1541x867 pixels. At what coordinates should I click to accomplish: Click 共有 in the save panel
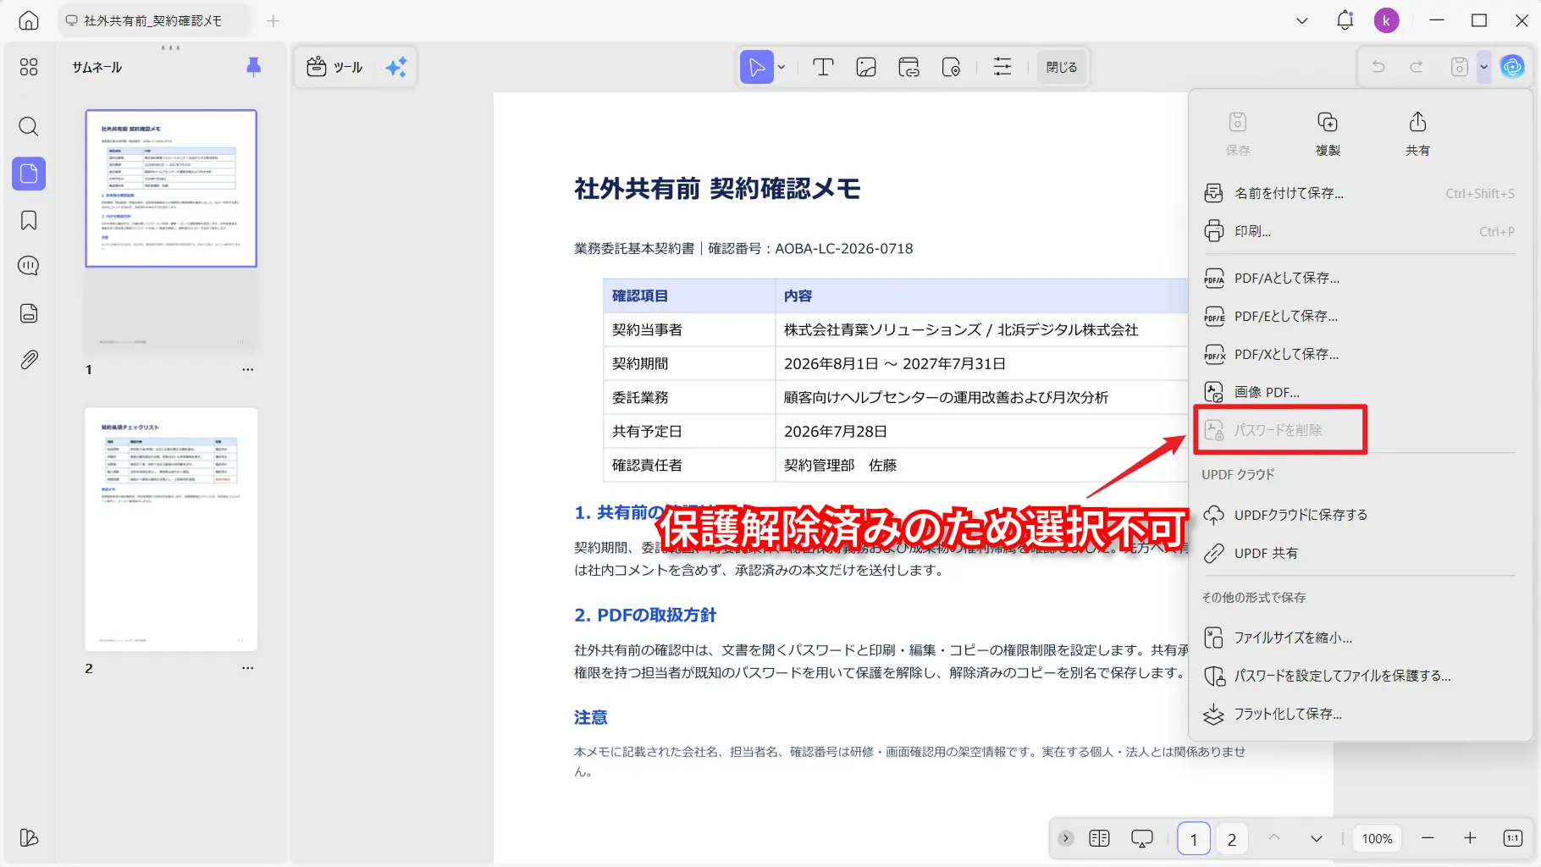[1417, 134]
